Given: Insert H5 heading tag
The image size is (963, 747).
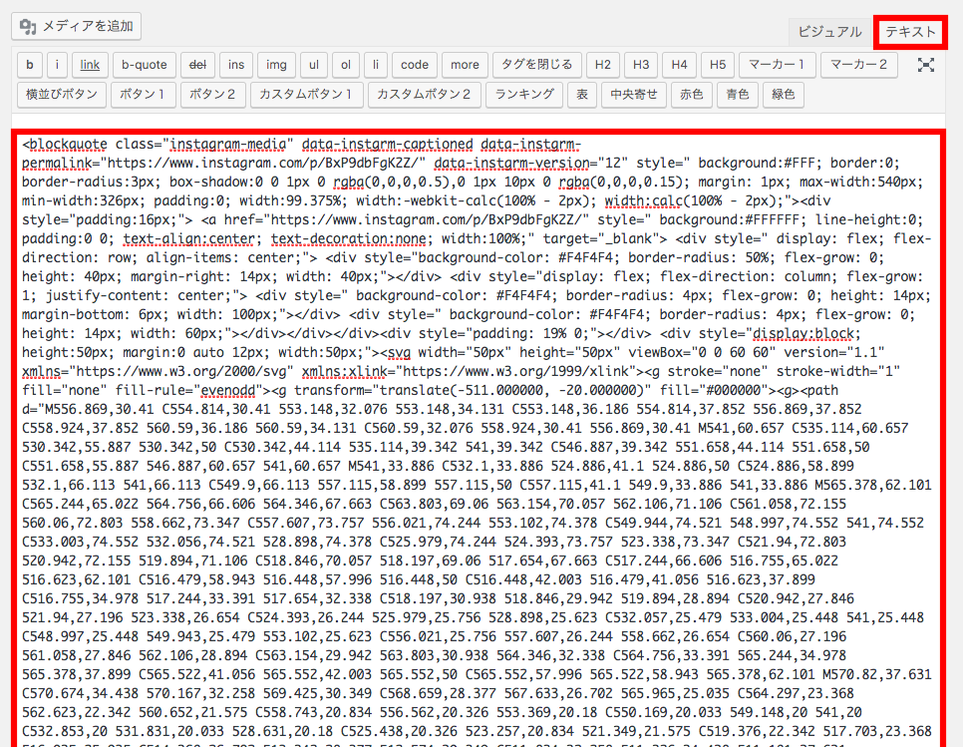Looking at the screenshot, I should point(718,65).
